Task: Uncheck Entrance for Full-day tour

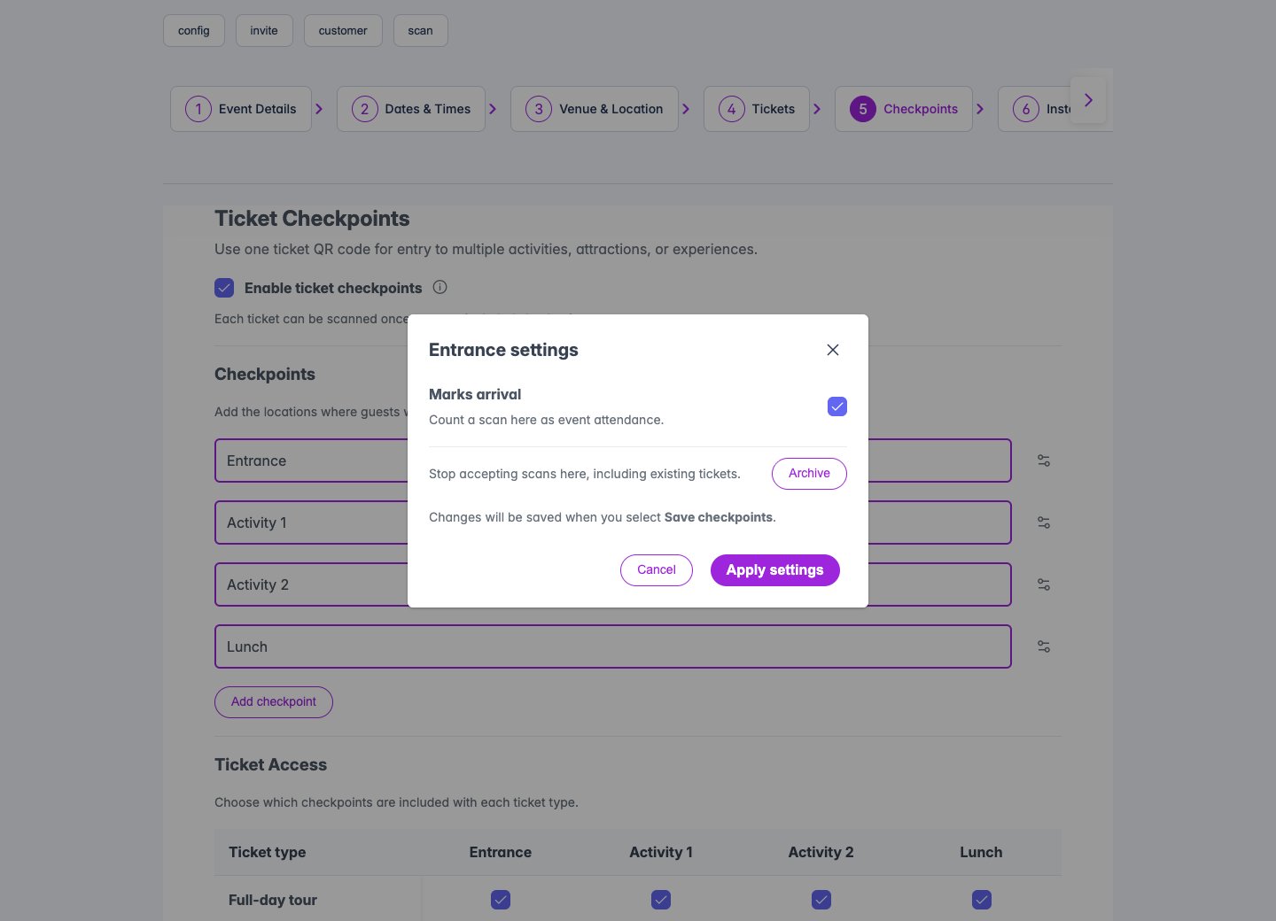Action: point(501,900)
